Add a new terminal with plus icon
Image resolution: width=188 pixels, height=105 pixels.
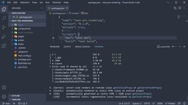coord(173,47)
